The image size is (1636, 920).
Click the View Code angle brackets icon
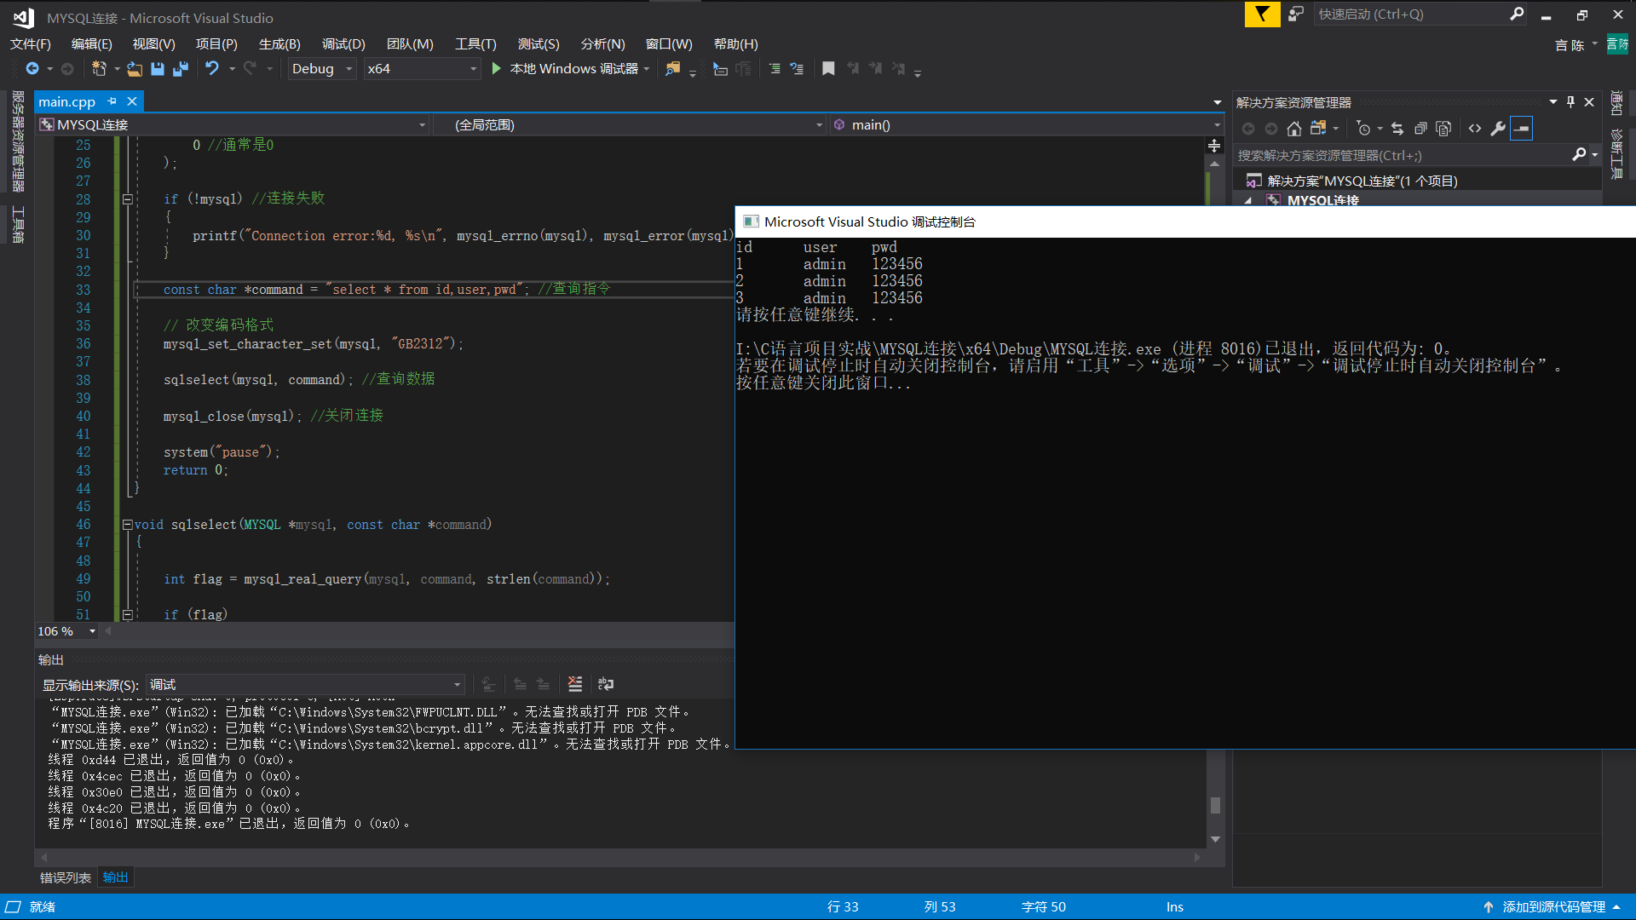click(1474, 129)
